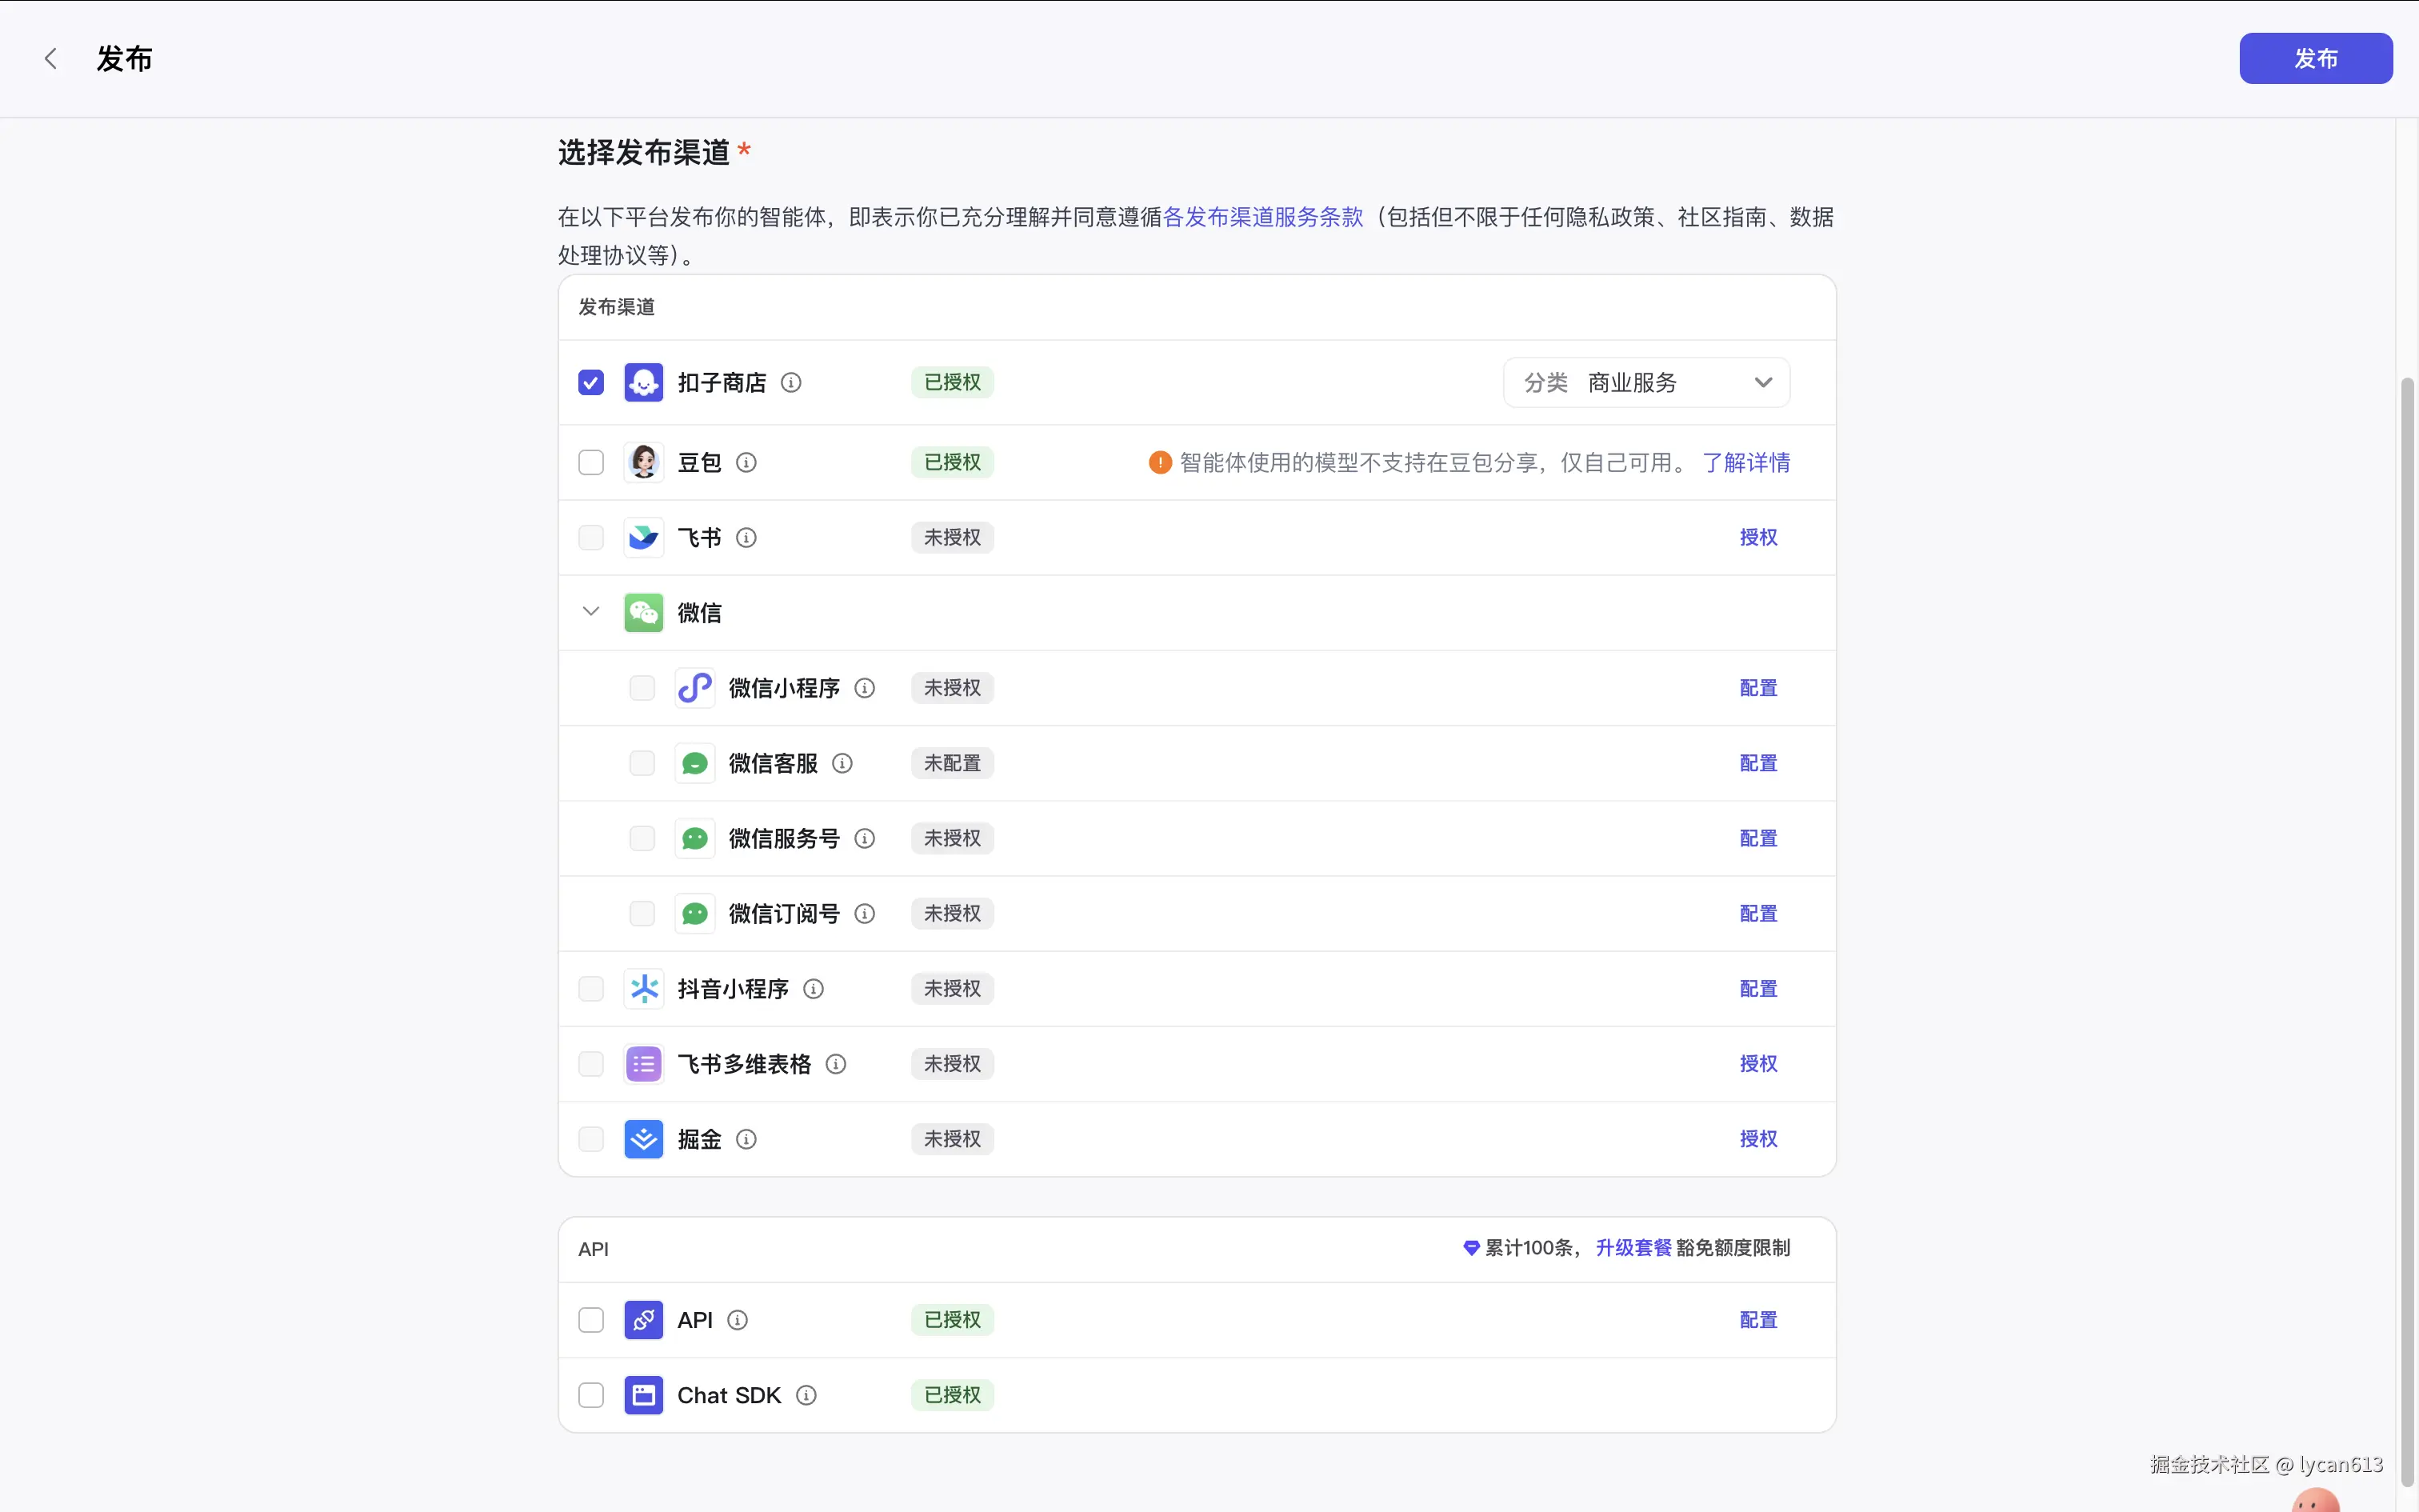The height and width of the screenshot is (1512, 2419).
Task: Enable the API channel checkbox
Action: [x=591, y=1320]
